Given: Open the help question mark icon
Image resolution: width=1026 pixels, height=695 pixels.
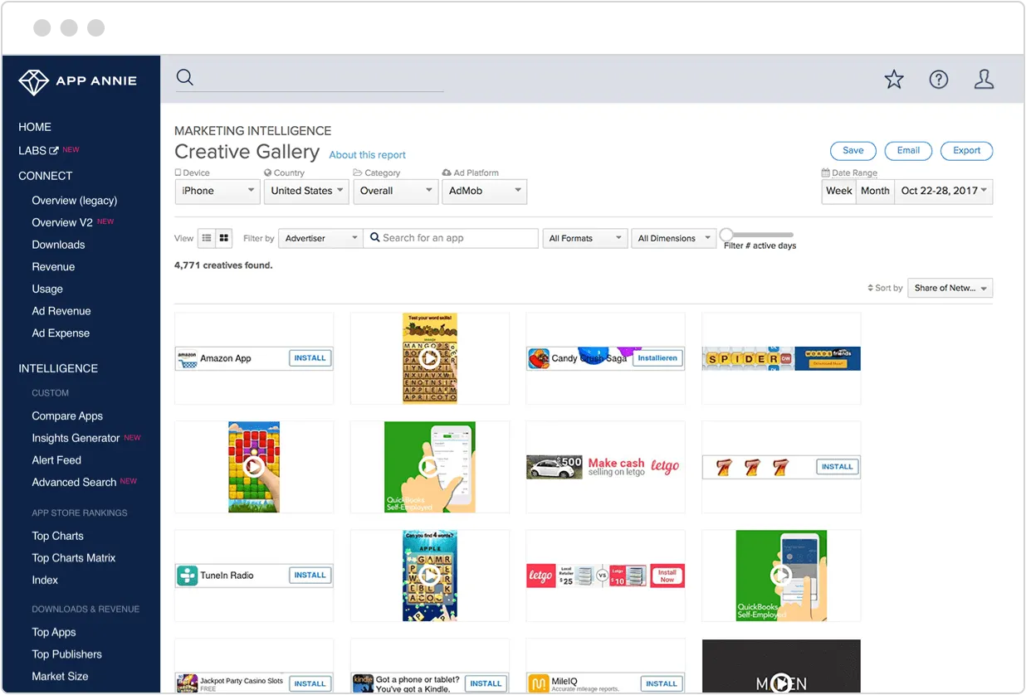Looking at the screenshot, I should (939, 80).
